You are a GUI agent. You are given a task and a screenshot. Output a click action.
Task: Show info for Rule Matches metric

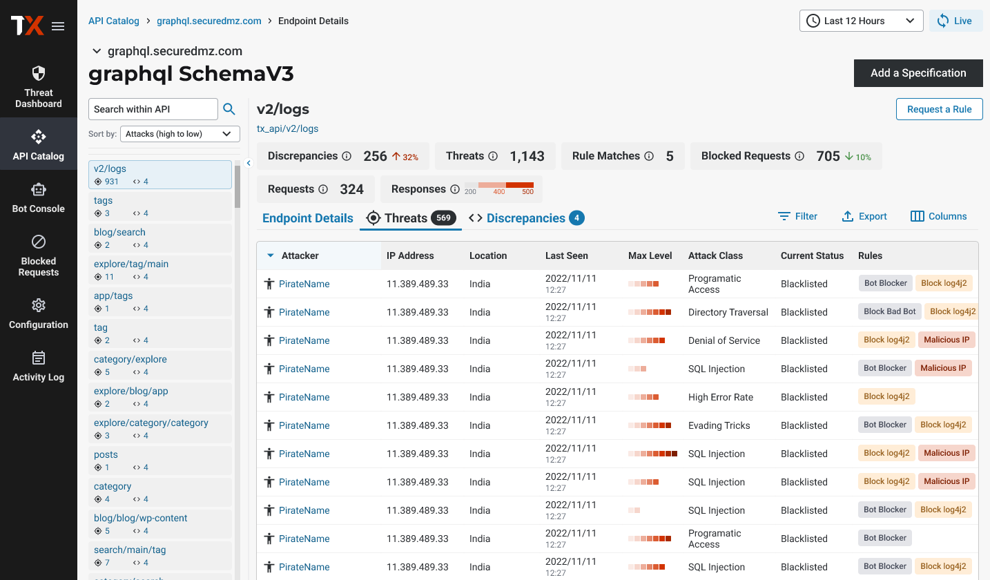pyautogui.click(x=649, y=156)
